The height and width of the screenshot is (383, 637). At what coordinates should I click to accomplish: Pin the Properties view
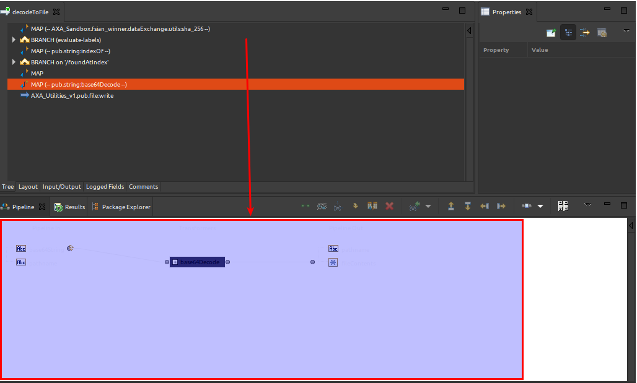[550, 32]
